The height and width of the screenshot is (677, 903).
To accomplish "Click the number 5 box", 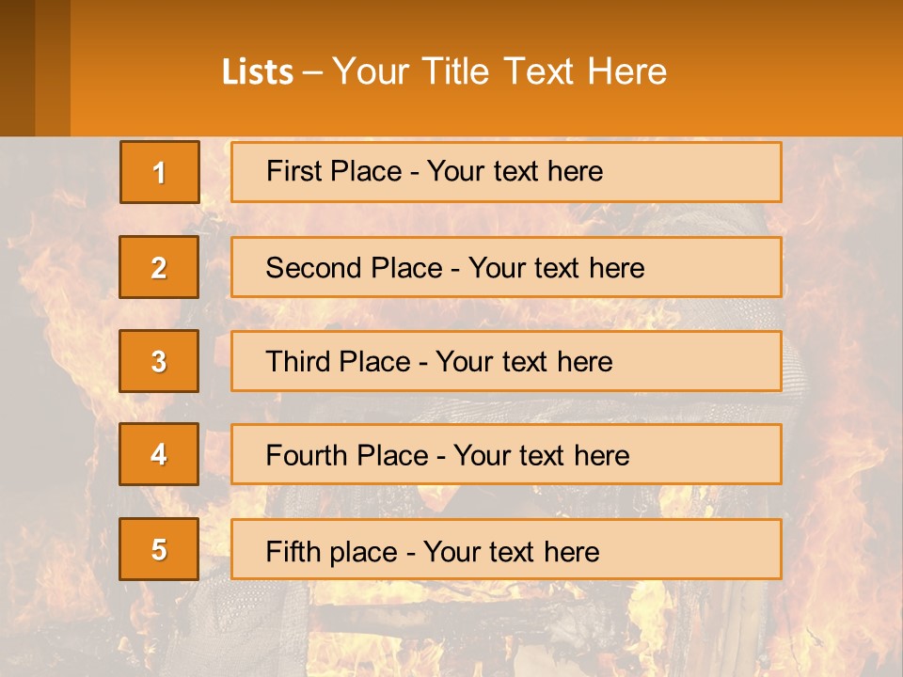I will point(159,549).
